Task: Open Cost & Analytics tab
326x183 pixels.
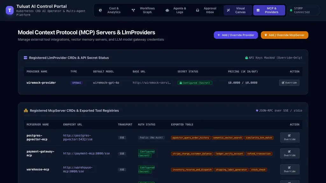Action: pos(110,10)
